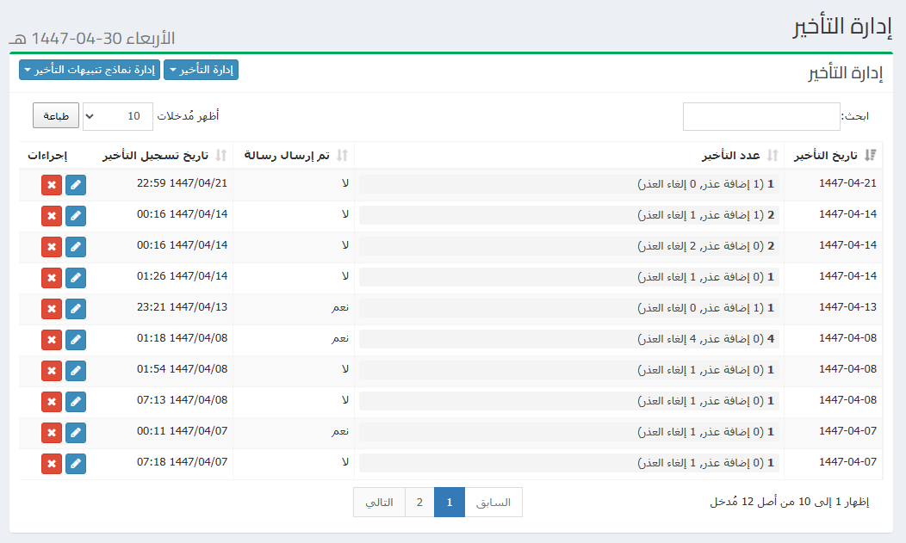Click red delete icon for 1447-04-21 row
The width and height of the screenshot is (906, 543).
tap(51, 185)
